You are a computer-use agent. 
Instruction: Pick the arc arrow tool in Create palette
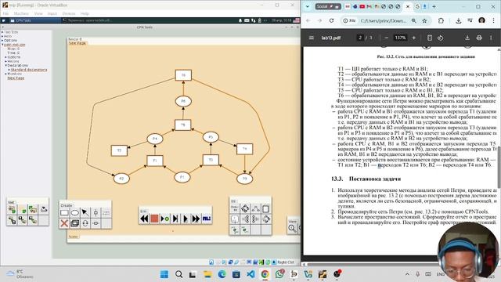tap(85, 212)
